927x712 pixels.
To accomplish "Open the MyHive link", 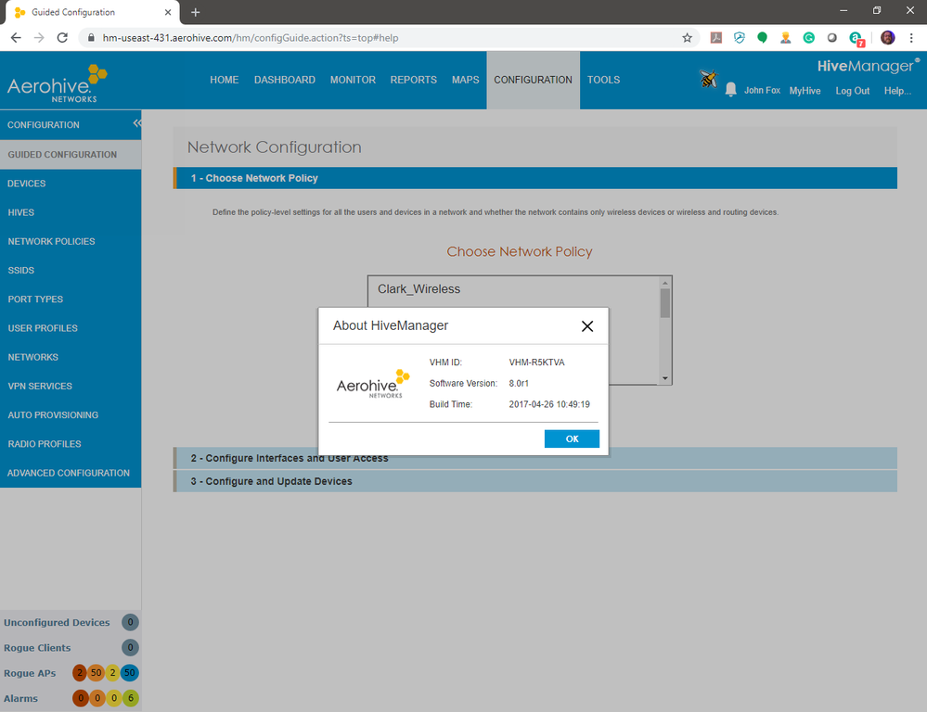I will [x=805, y=91].
